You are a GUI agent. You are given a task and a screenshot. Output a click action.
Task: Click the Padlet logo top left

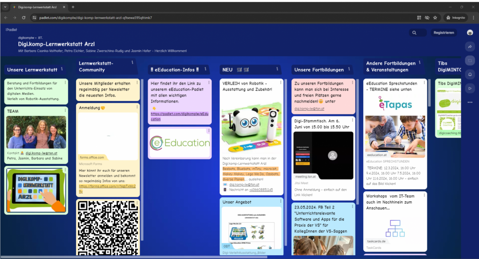[x=11, y=30]
